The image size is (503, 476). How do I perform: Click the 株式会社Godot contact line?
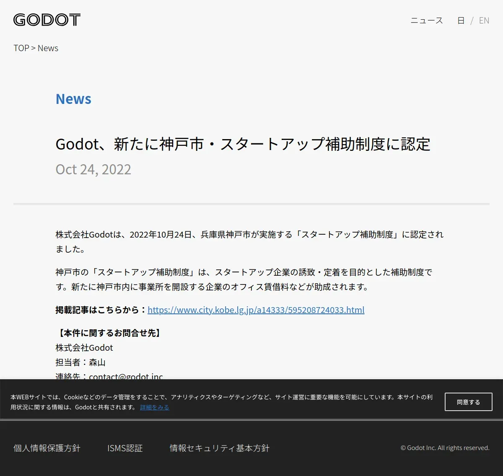point(84,348)
